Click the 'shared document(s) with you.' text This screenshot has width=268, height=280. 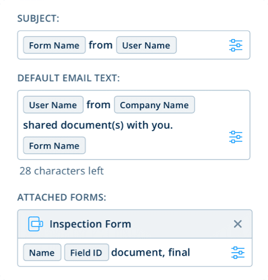(98, 125)
